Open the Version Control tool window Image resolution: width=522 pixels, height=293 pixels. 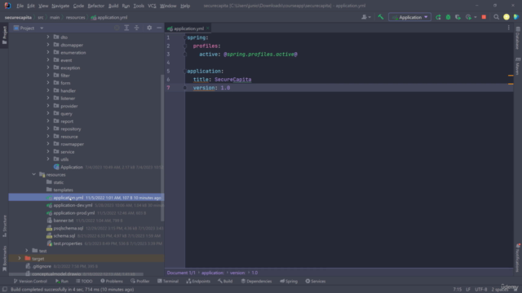(x=30, y=281)
